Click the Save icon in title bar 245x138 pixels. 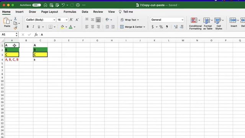(51, 5)
